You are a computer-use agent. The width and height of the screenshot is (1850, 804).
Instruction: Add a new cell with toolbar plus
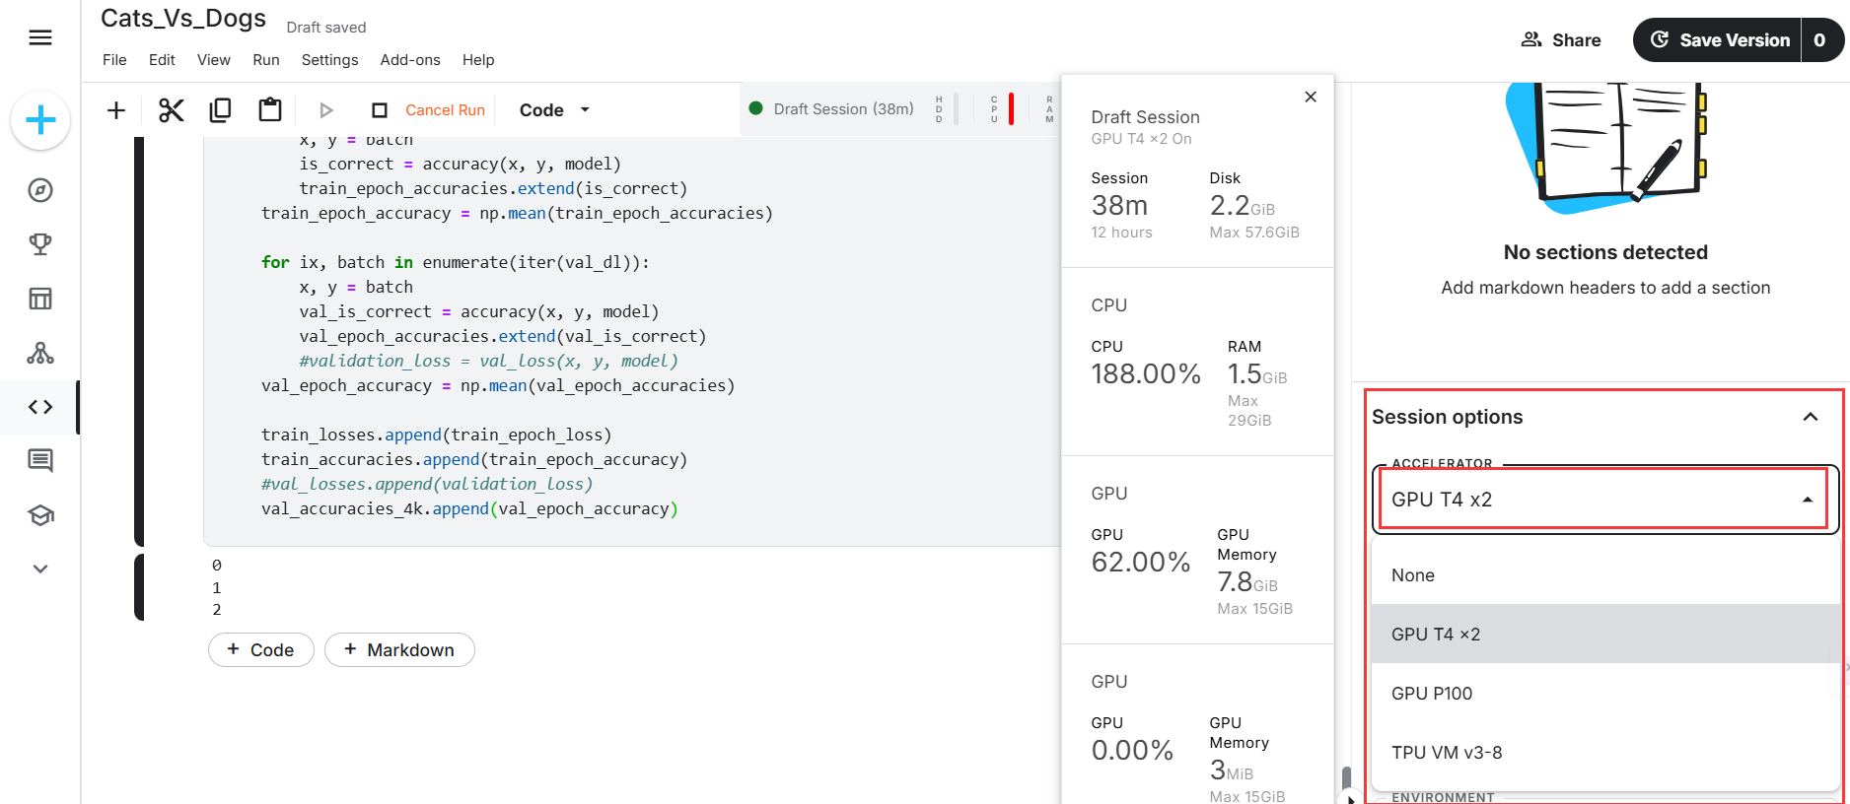click(x=116, y=110)
